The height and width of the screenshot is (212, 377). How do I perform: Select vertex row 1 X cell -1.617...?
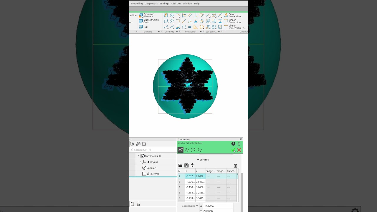190,176
